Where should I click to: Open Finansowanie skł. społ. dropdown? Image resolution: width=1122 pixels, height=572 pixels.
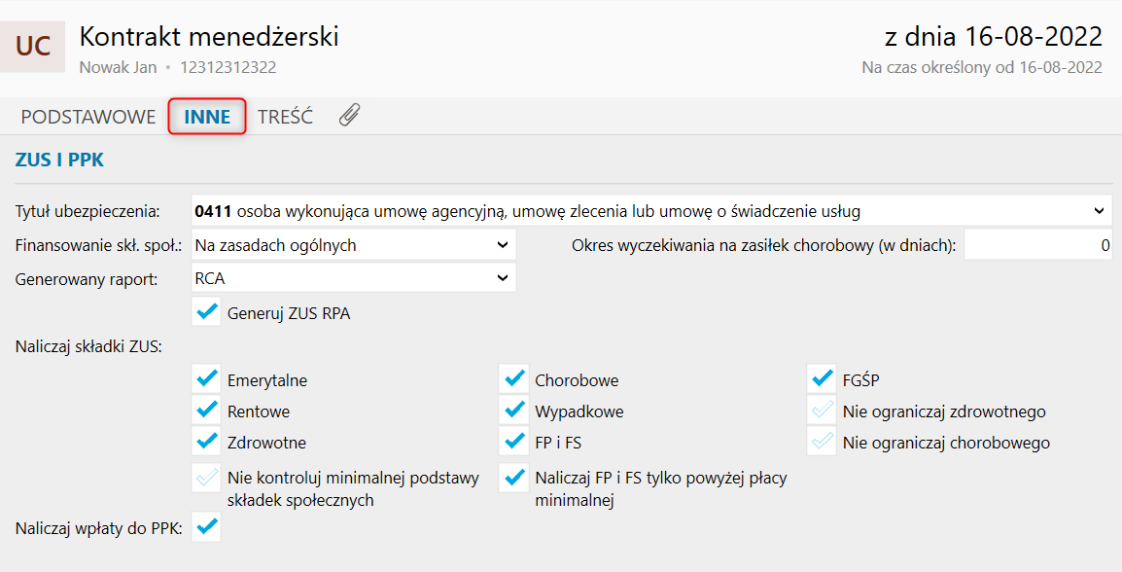353,245
